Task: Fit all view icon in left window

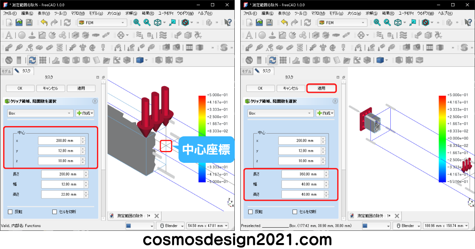Action: pos(137,23)
